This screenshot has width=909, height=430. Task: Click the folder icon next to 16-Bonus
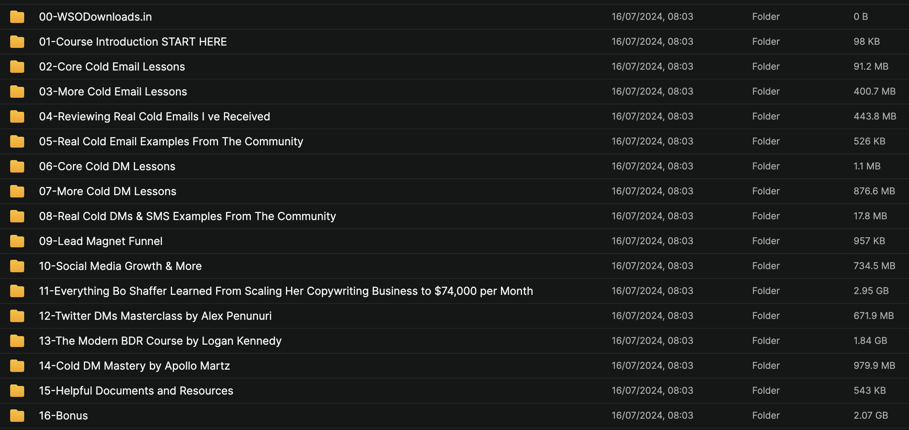(x=17, y=416)
